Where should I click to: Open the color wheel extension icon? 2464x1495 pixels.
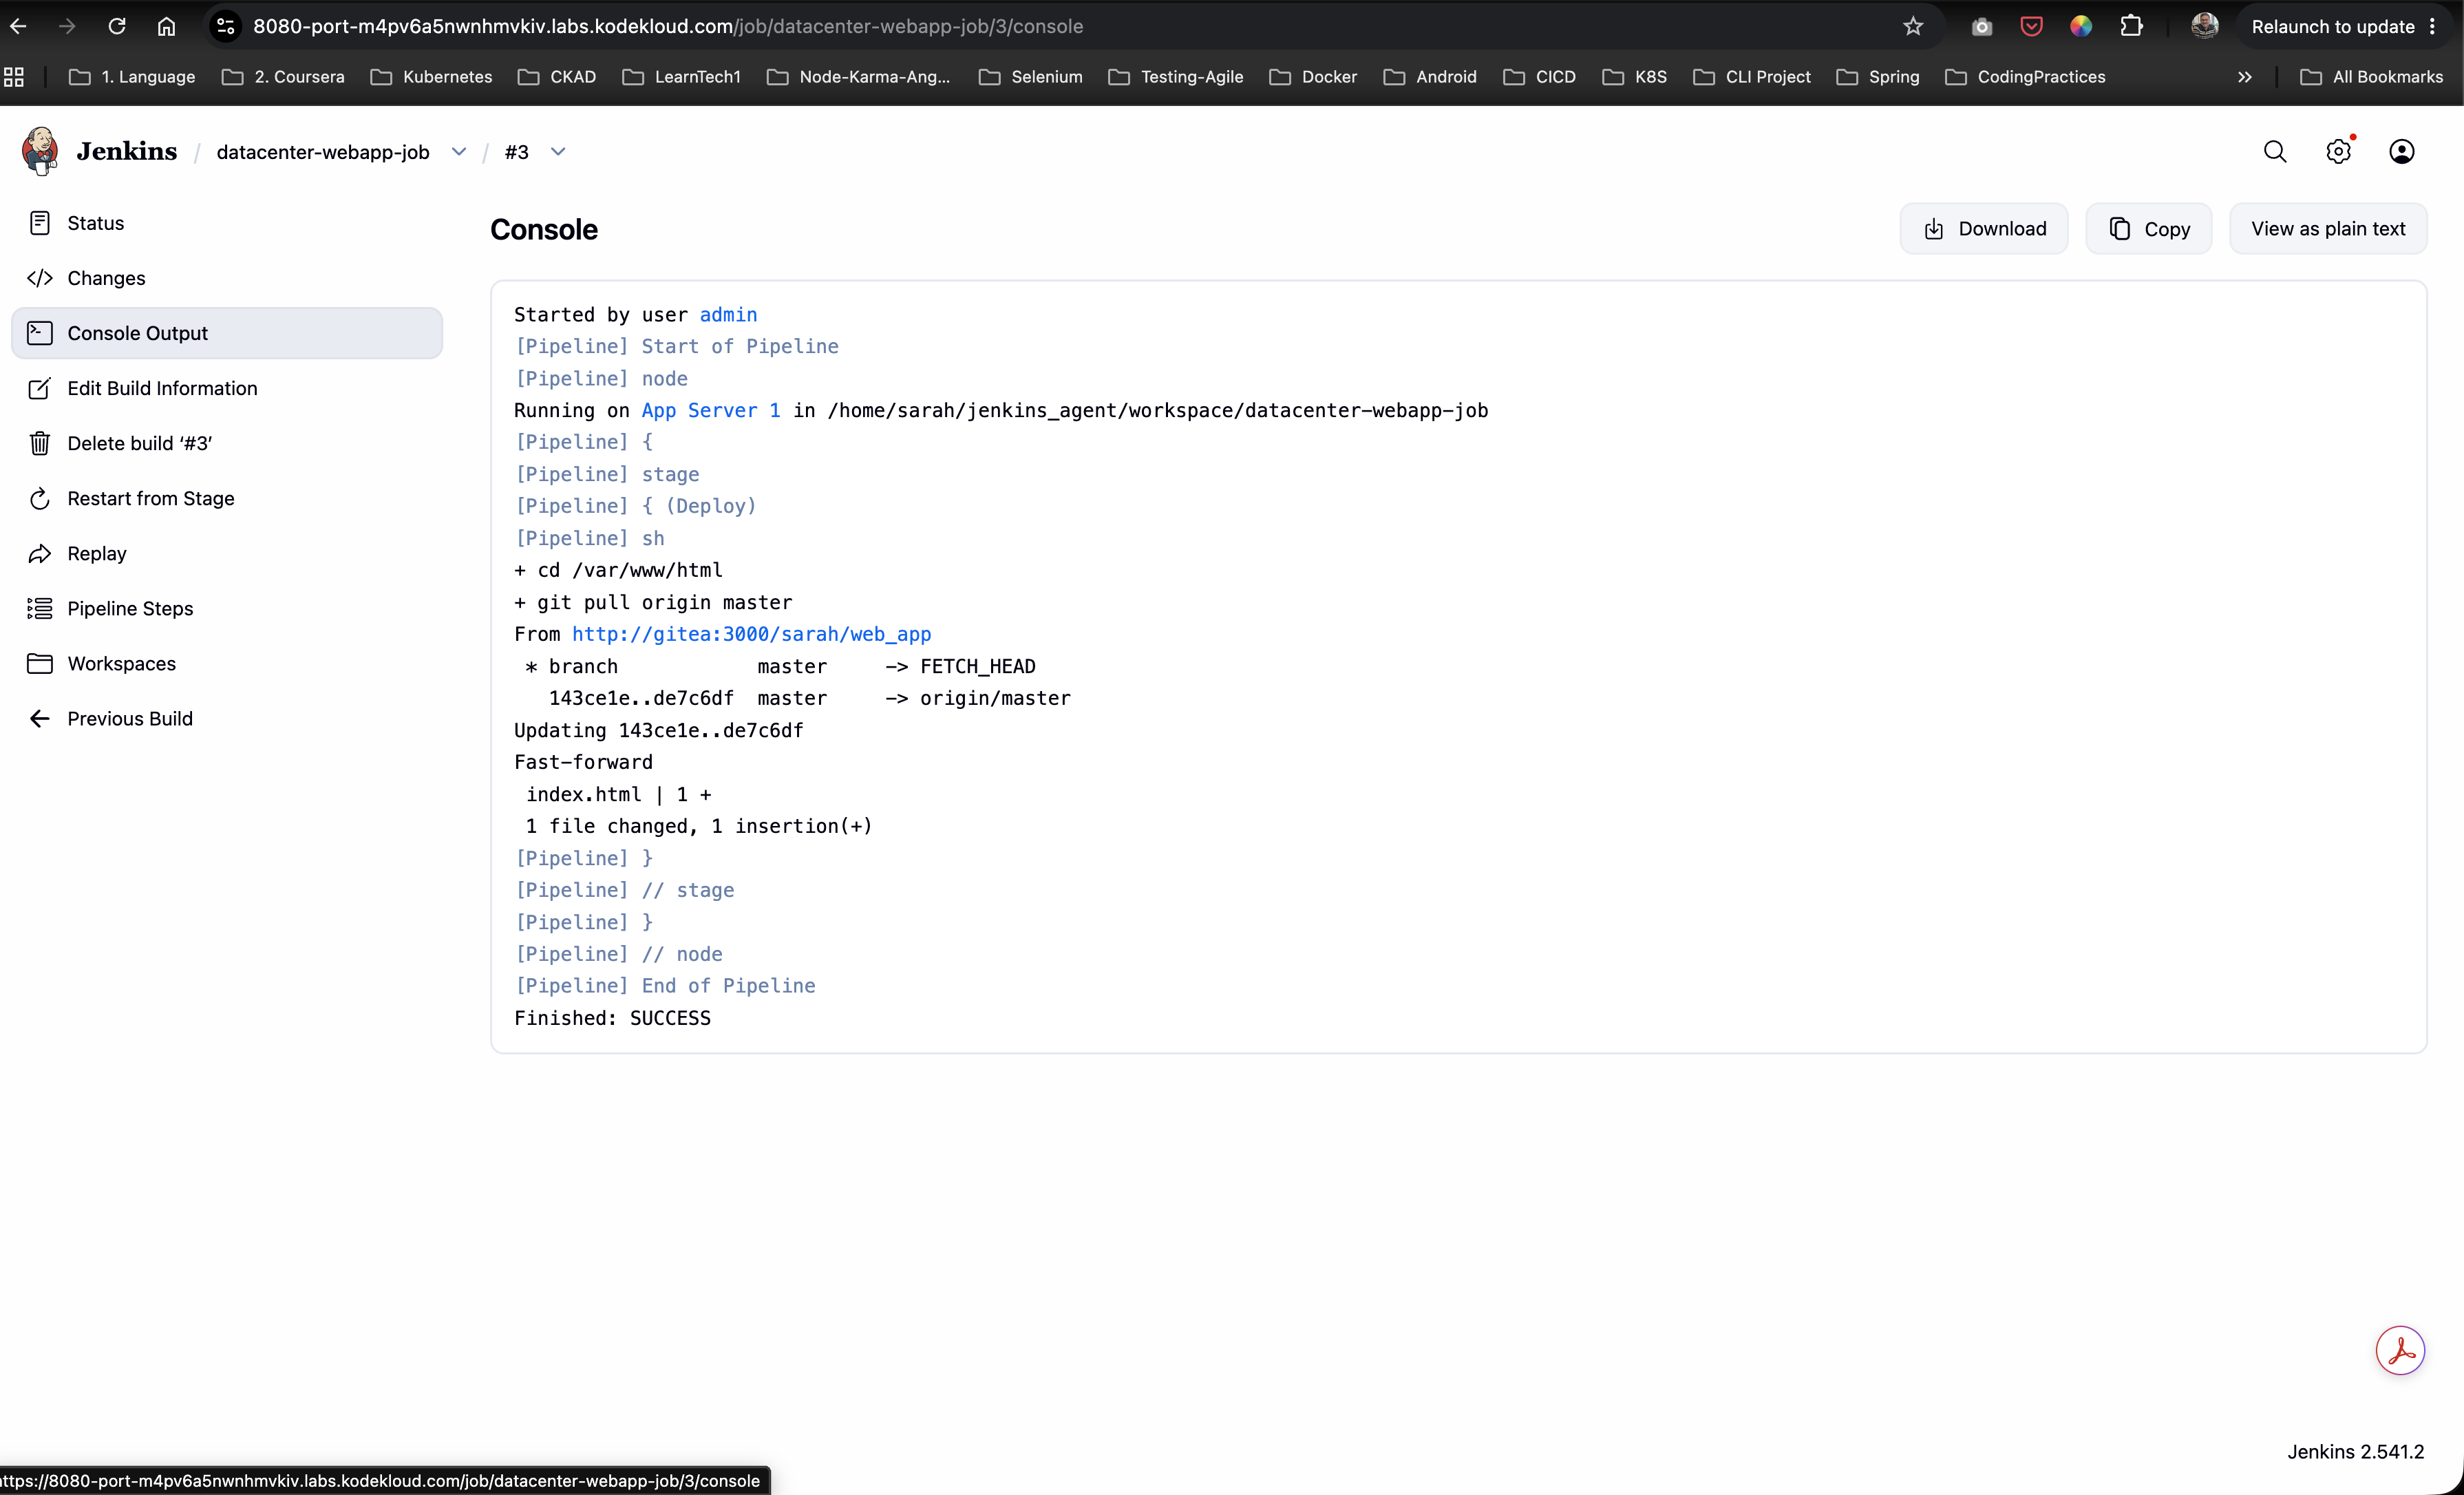2081,26
